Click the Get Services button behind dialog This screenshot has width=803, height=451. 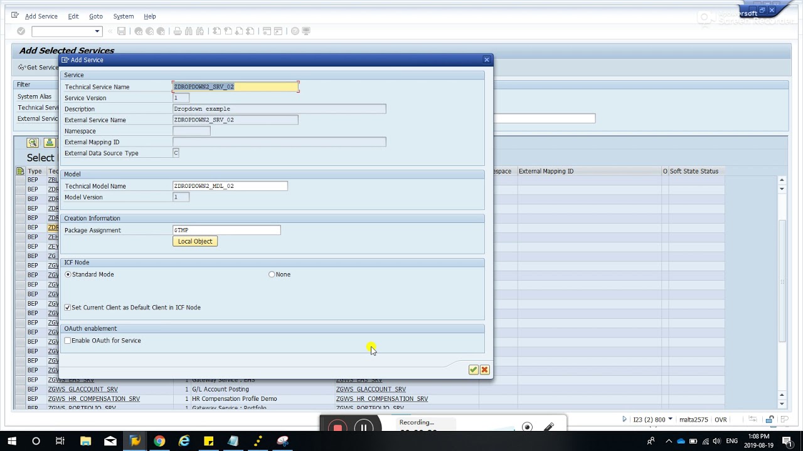pos(38,68)
